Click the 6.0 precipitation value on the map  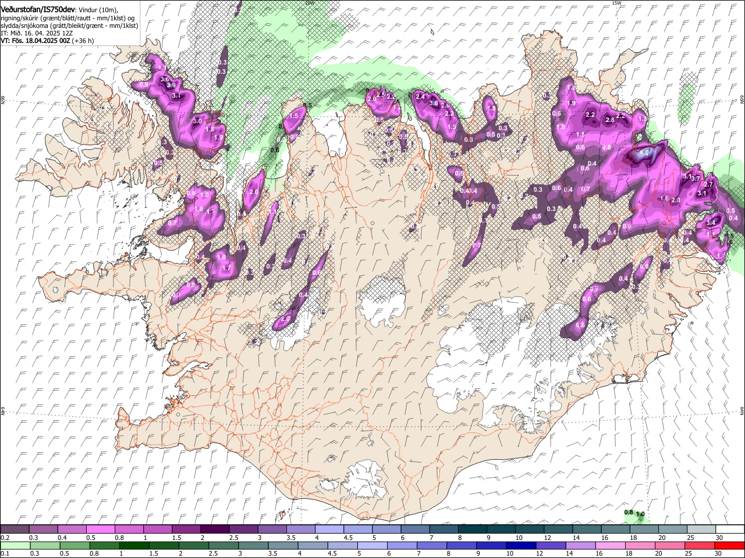point(644,152)
